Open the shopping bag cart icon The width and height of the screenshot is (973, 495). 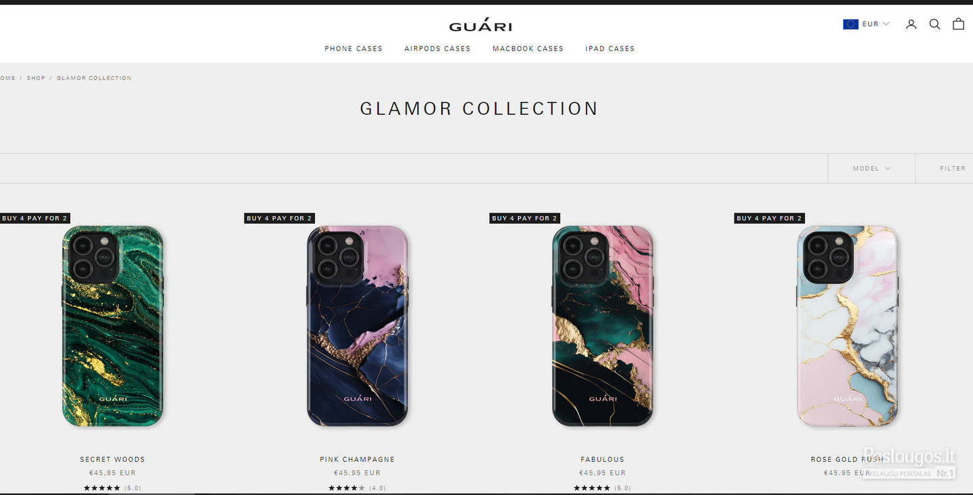(958, 24)
